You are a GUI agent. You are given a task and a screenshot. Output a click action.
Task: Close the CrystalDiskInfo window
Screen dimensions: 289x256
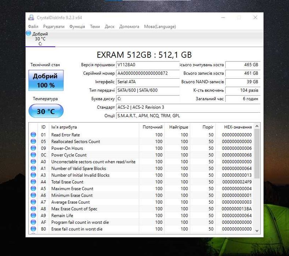click(255, 18)
